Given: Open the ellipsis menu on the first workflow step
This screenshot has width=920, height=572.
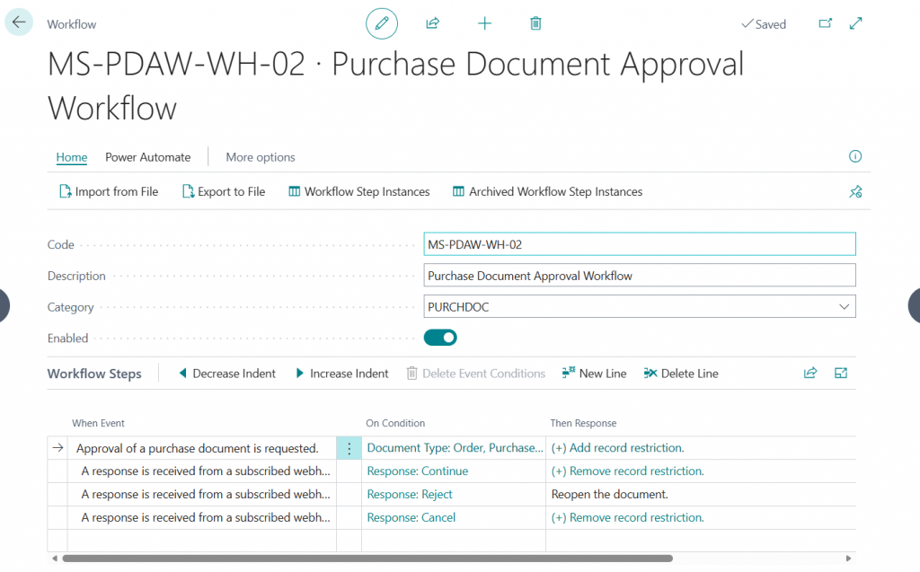Looking at the screenshot, I should click(x=349, y=447).
